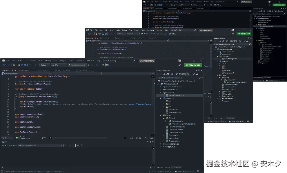Switch to Git Changes tab at bottom of front window
This screenshot has height=173, width=287.
(177, 167)
